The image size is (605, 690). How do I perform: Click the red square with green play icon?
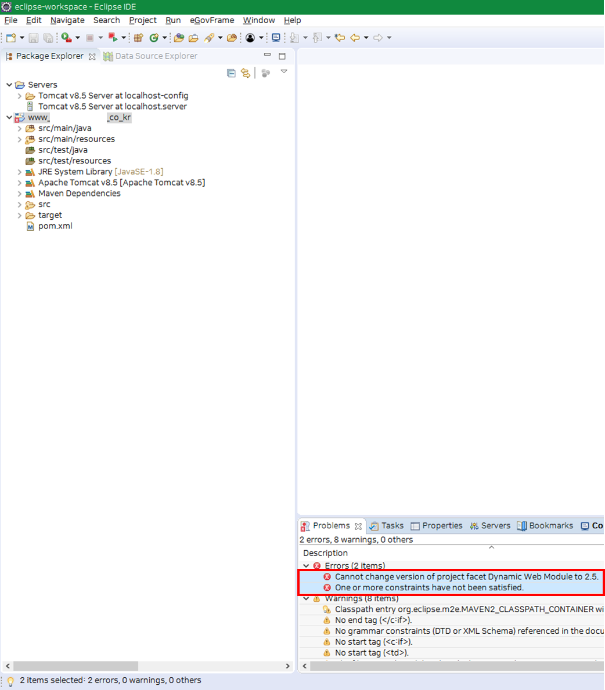point(113,38)
